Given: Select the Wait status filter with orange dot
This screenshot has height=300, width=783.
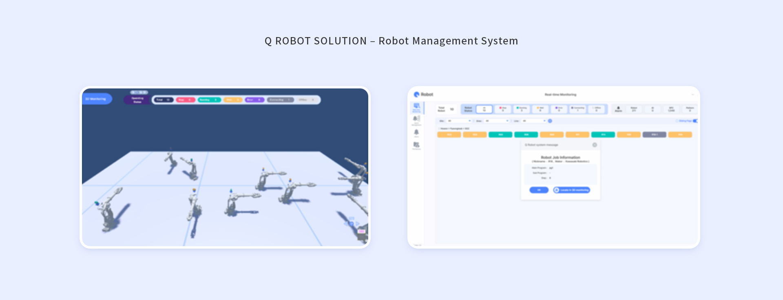Looking at the screenshot, I should (540, 109).
